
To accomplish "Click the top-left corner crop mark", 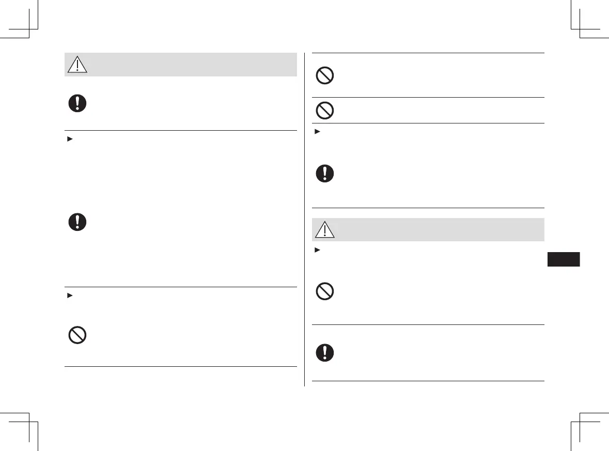I will click(x=28, y=28).
